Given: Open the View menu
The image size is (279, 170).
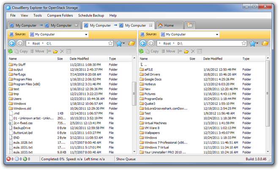Looking at the screenshot, I should [x=25, y=15].
